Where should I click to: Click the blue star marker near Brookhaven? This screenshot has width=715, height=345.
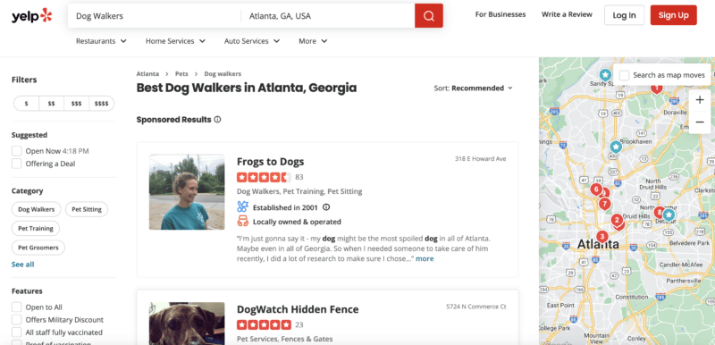click(616, 147)
